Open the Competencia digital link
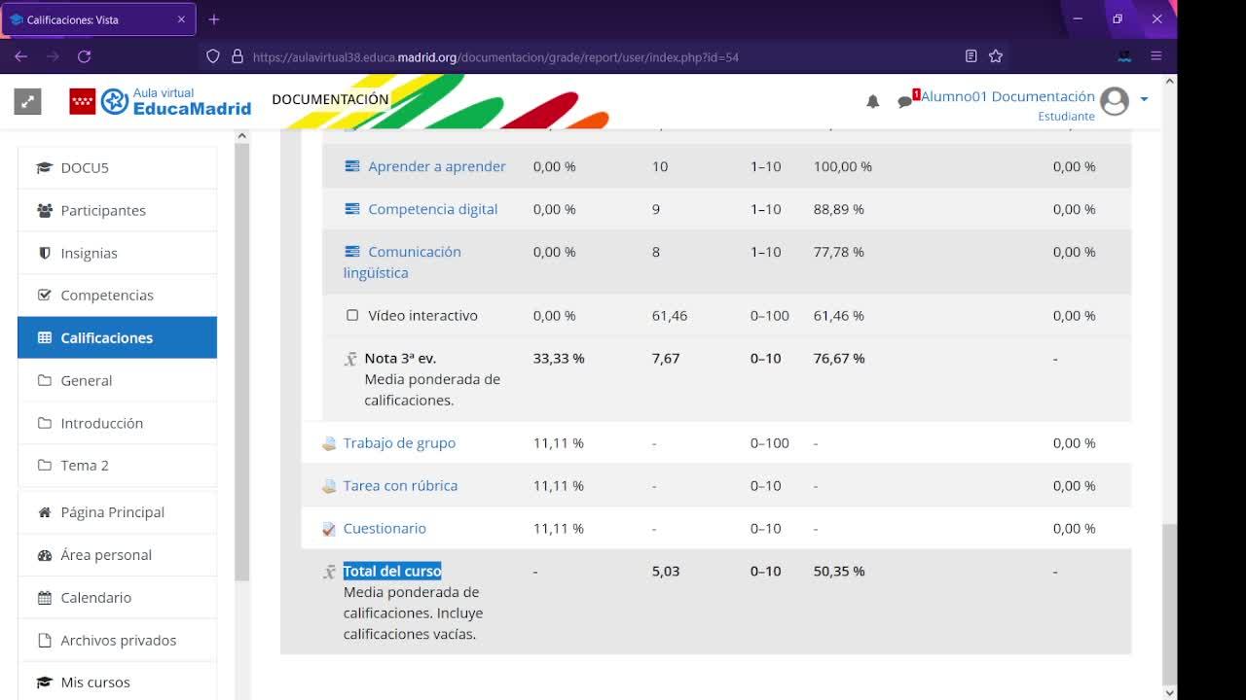Viewport: 1246px width, 700px height. click(x=433, y=209)
